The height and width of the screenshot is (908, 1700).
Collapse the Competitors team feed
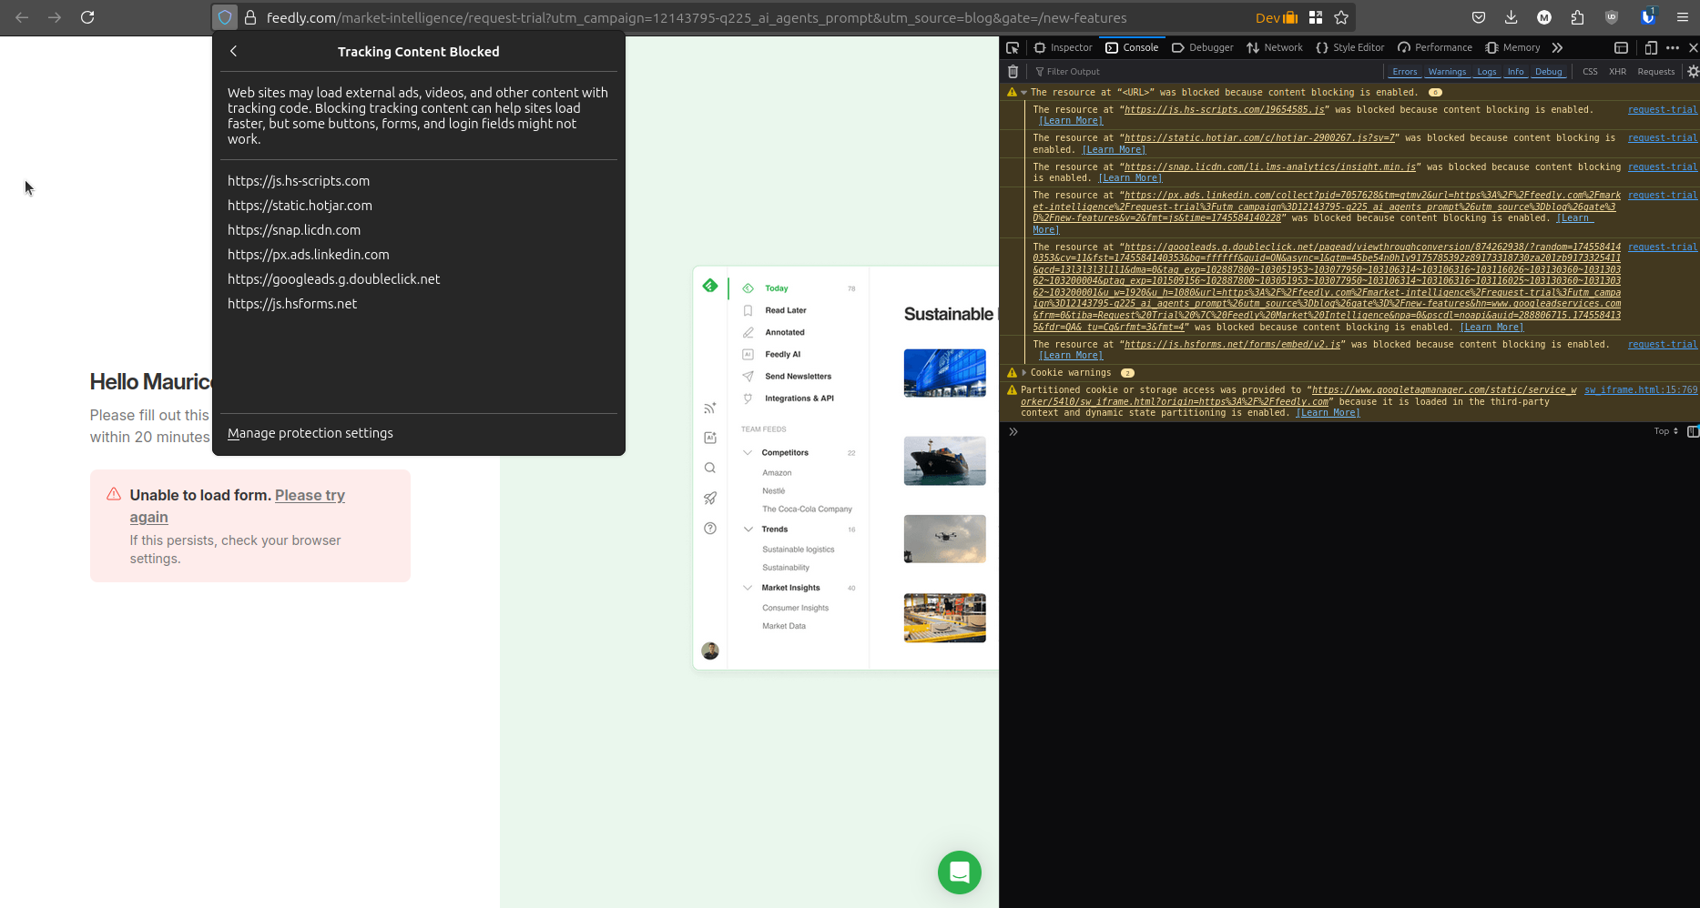[x=748, y=452]
